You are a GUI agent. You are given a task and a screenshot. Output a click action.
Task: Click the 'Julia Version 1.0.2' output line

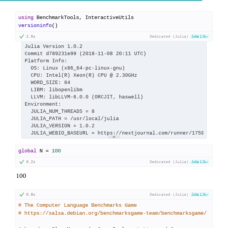coord(54,46)
